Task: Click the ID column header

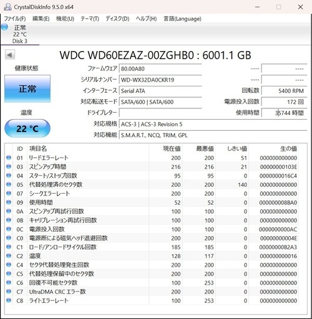Action: point(20,149)
